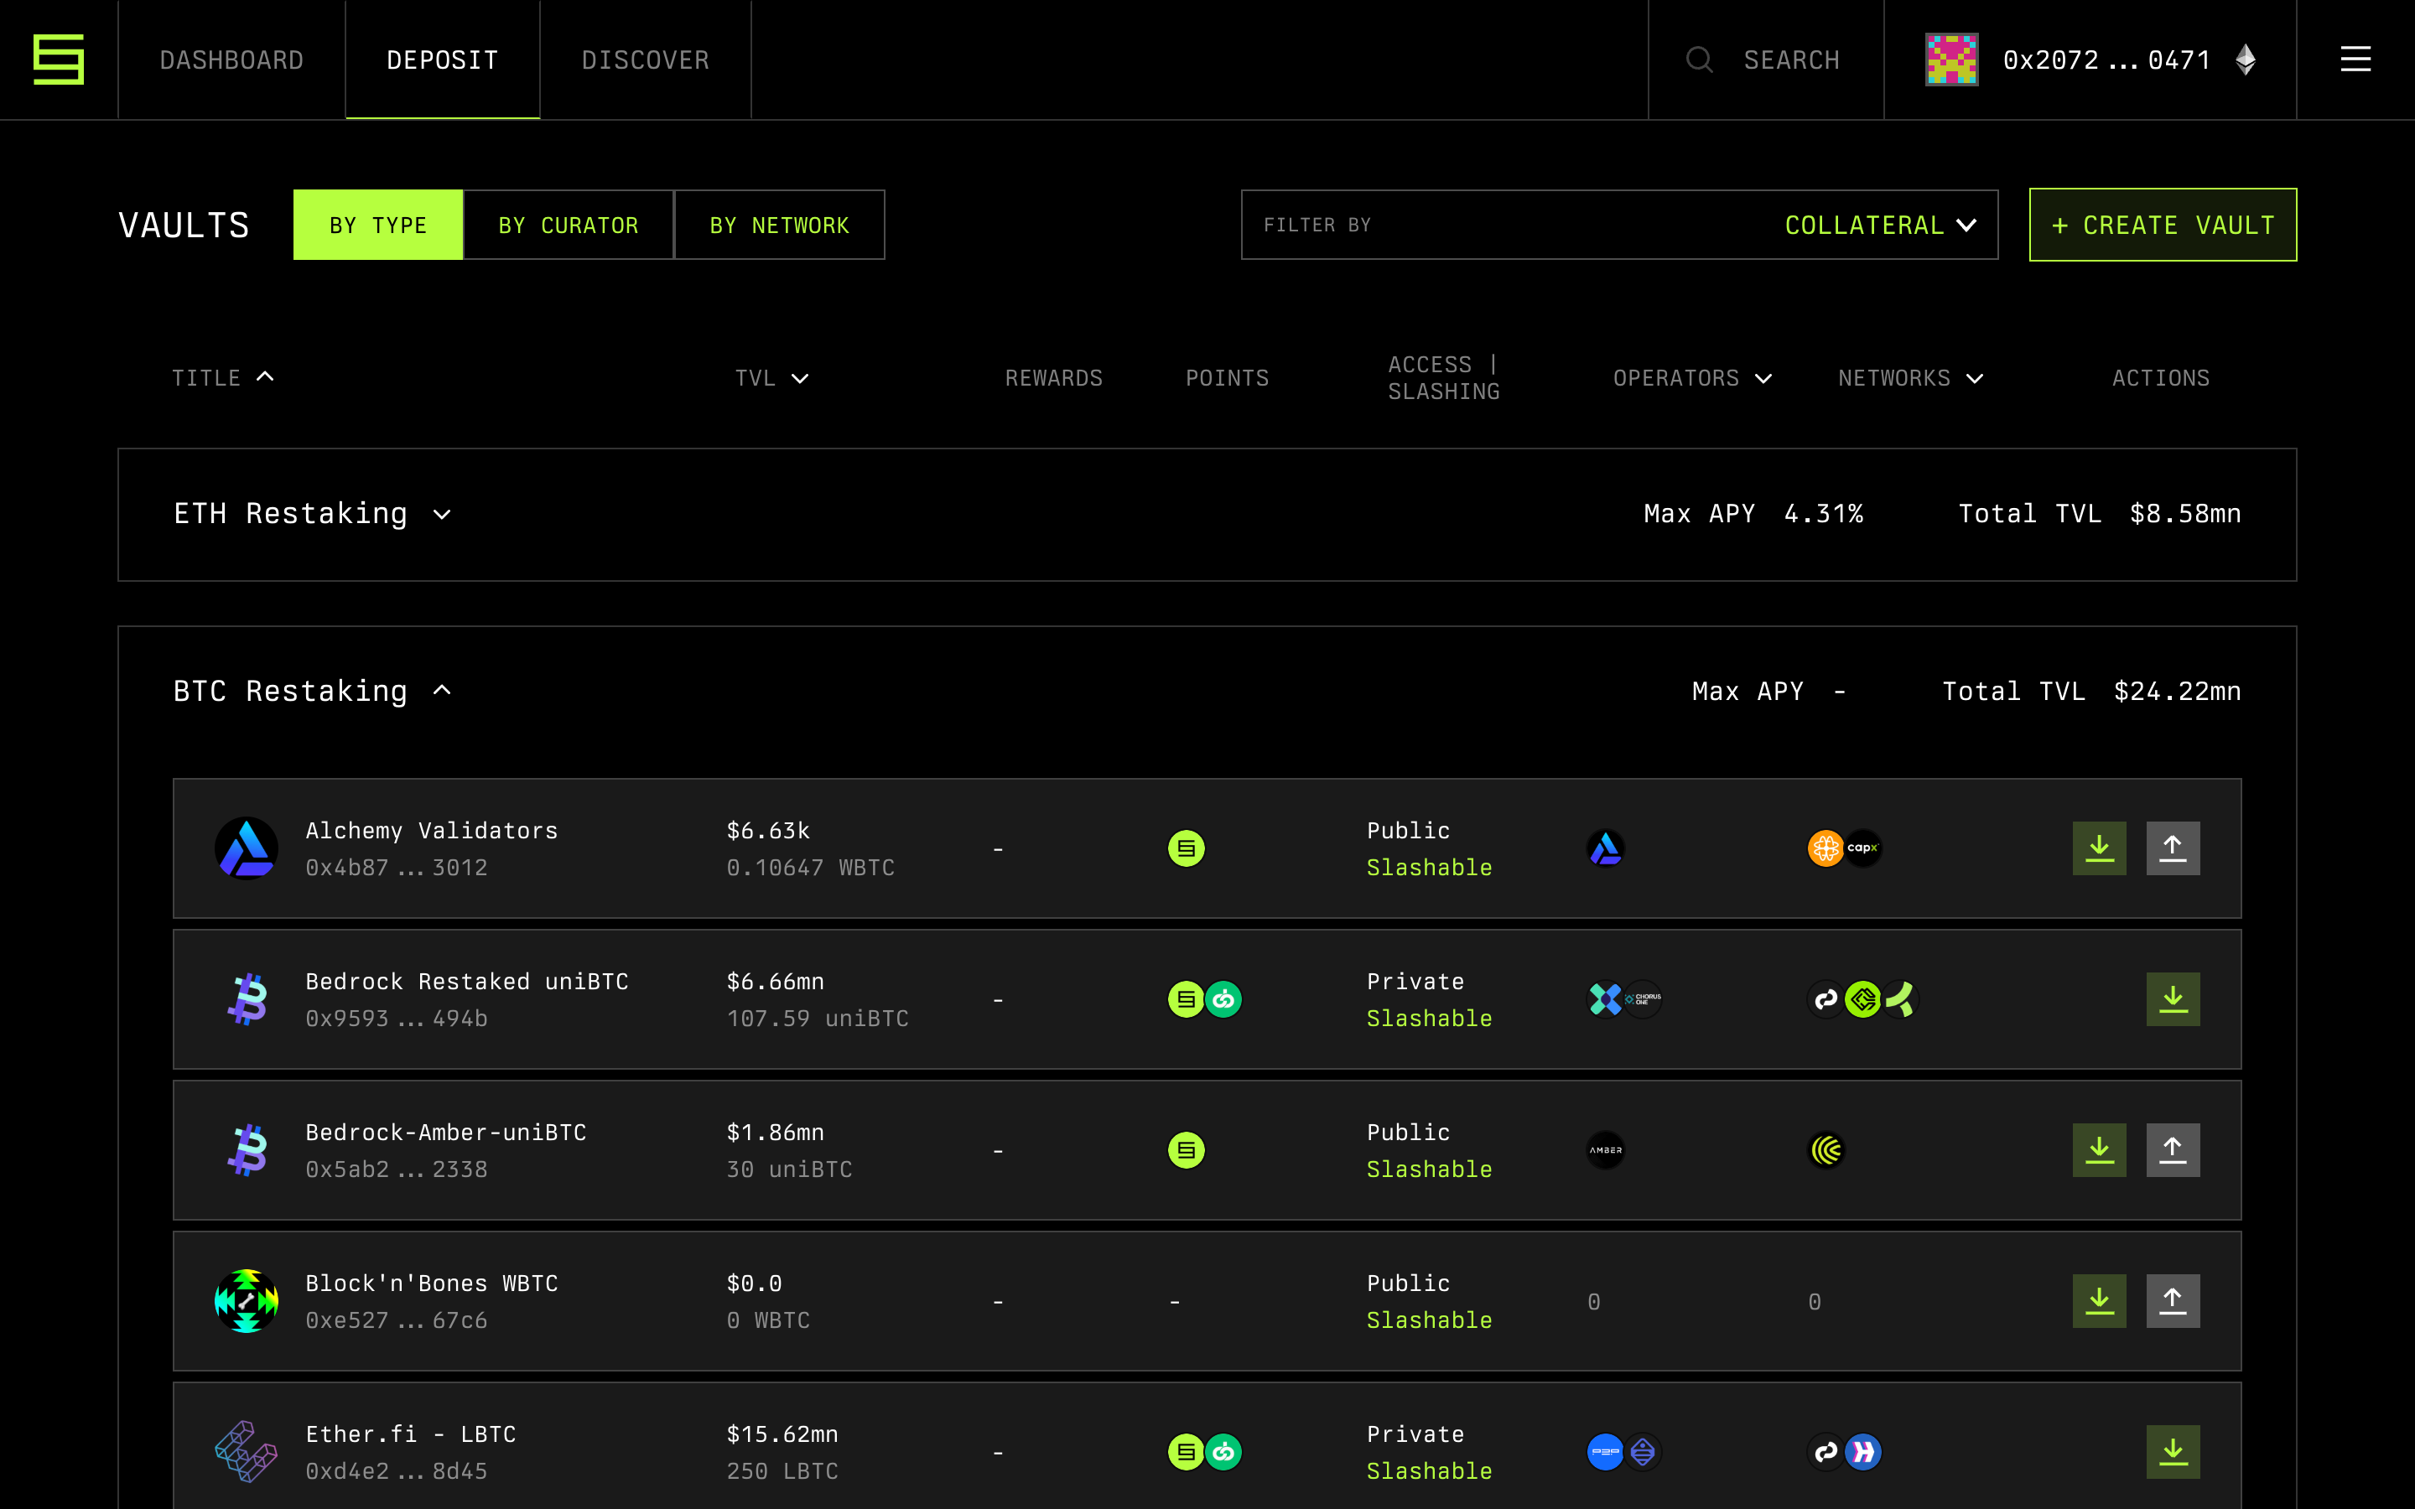Click the Symbiotic logo in header
The height and width of the screenshot is (1509, 2415).
point(58,59)
